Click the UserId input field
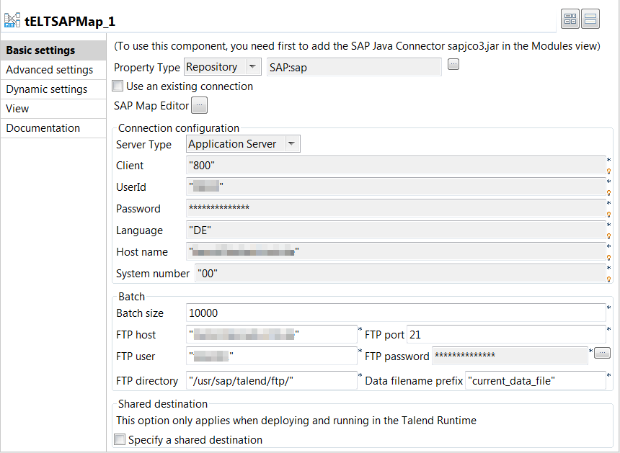The width and height of the screenshot is (620, 453). pyautogui.click(x=396, y=187)
